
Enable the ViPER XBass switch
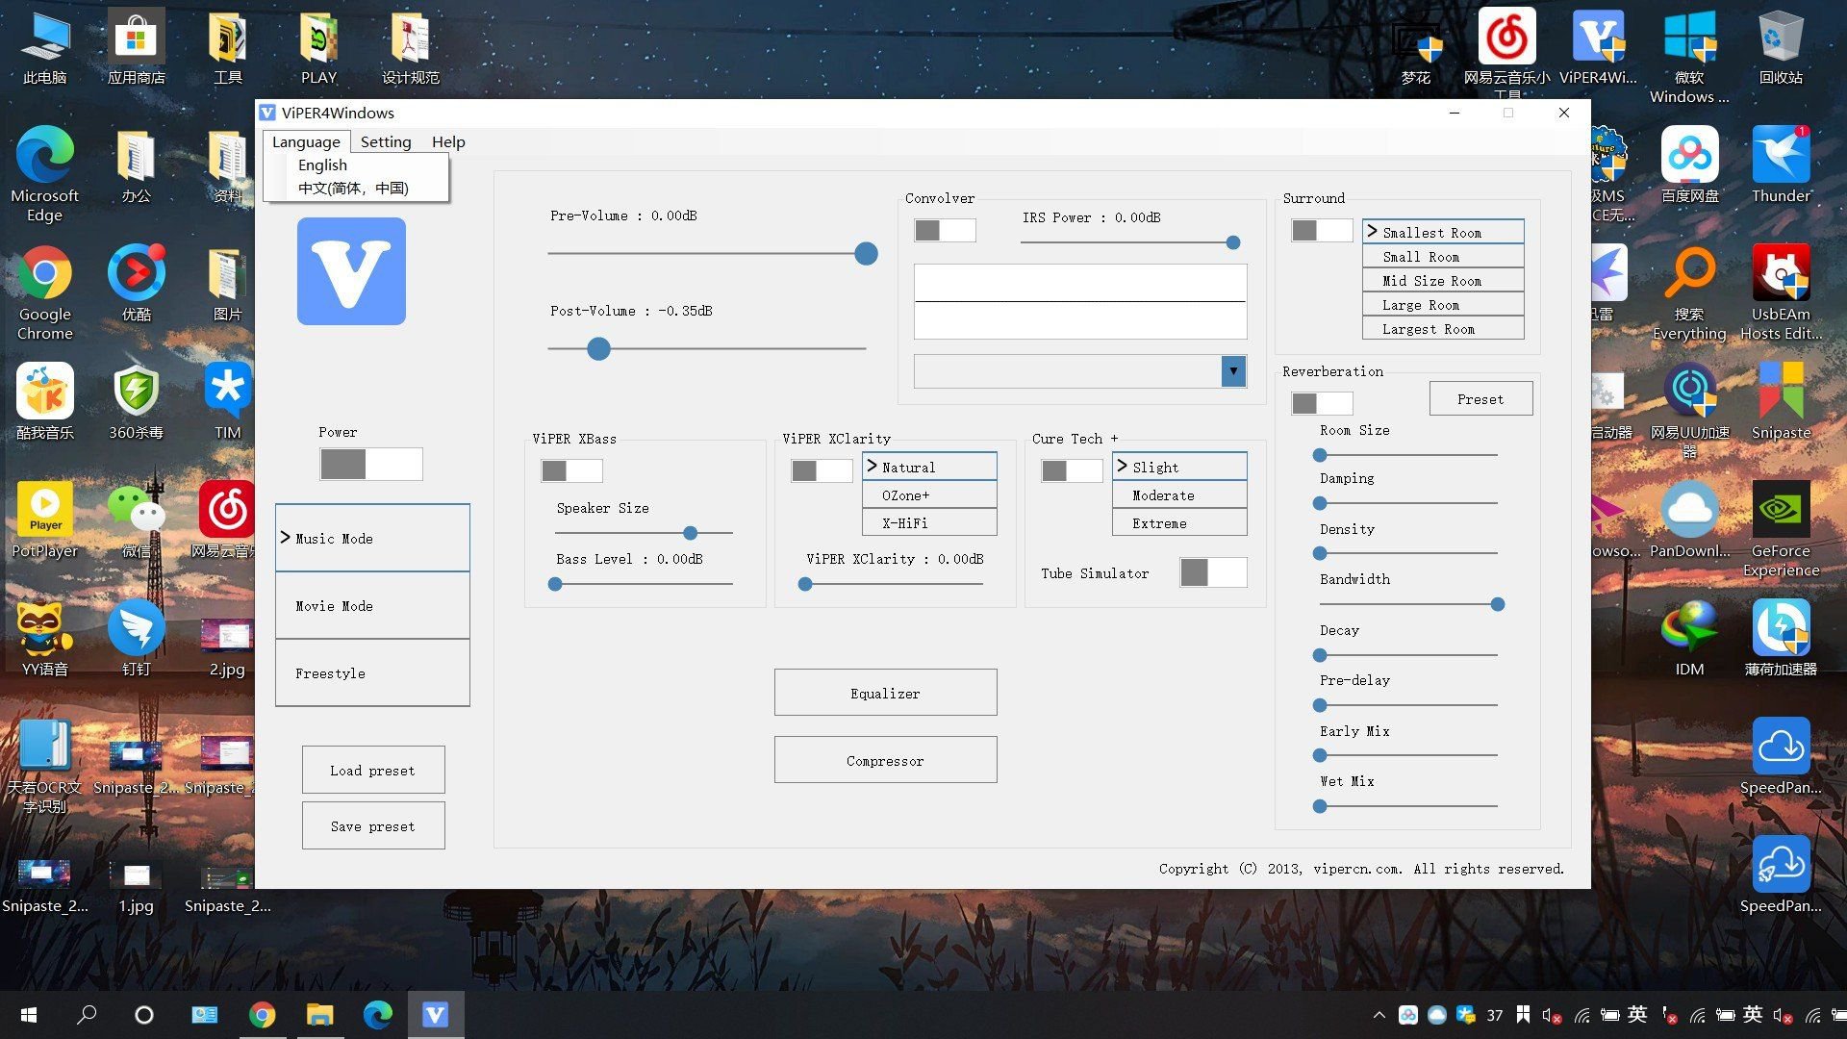pyautogui.click(x=571, y=470)
